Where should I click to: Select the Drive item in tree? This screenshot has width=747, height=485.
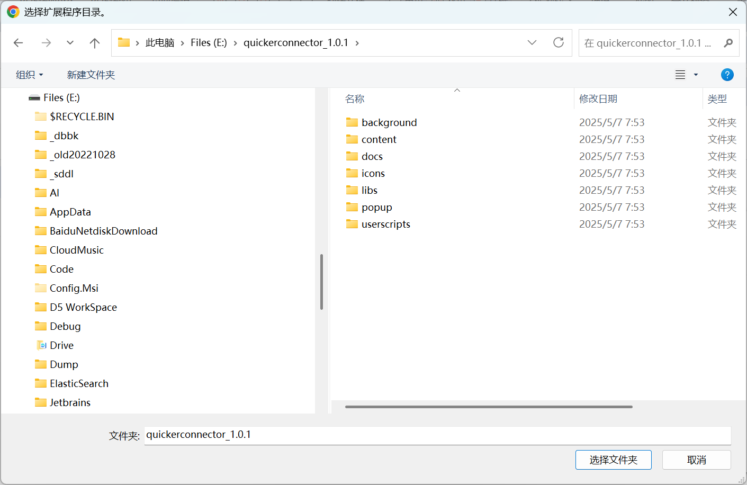point(61,345)
